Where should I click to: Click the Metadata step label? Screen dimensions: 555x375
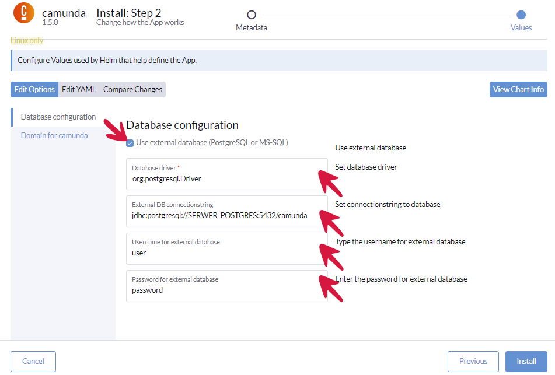click(252, 27)
